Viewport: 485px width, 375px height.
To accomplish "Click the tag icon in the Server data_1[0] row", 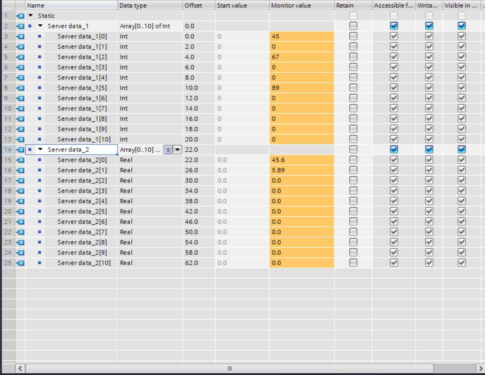I will (x=20, y=36).
